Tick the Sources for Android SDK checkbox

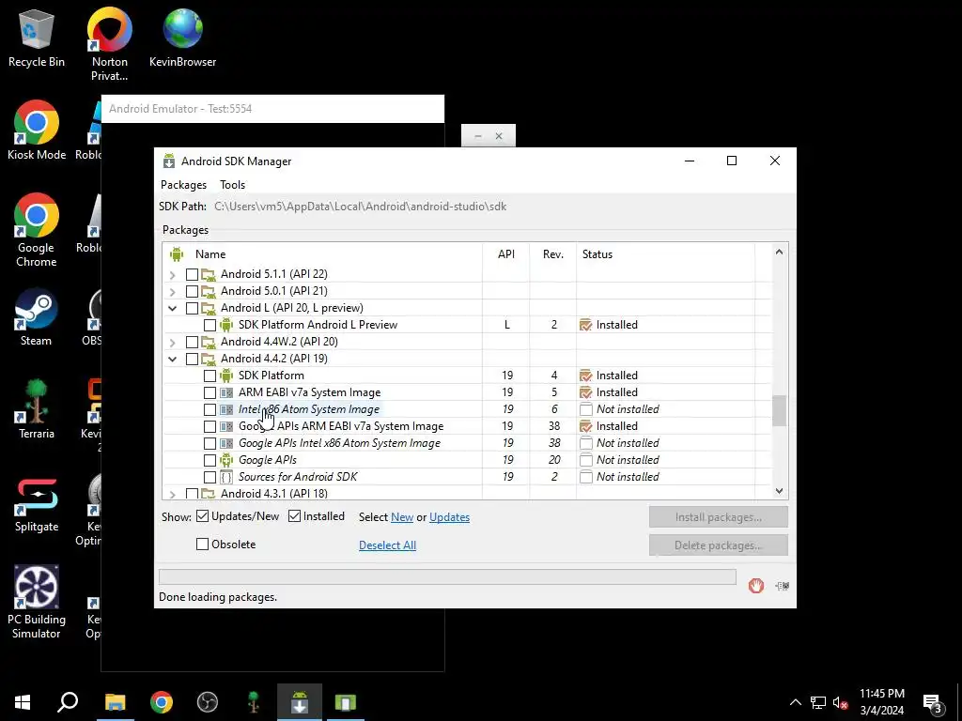coord(209,477)
